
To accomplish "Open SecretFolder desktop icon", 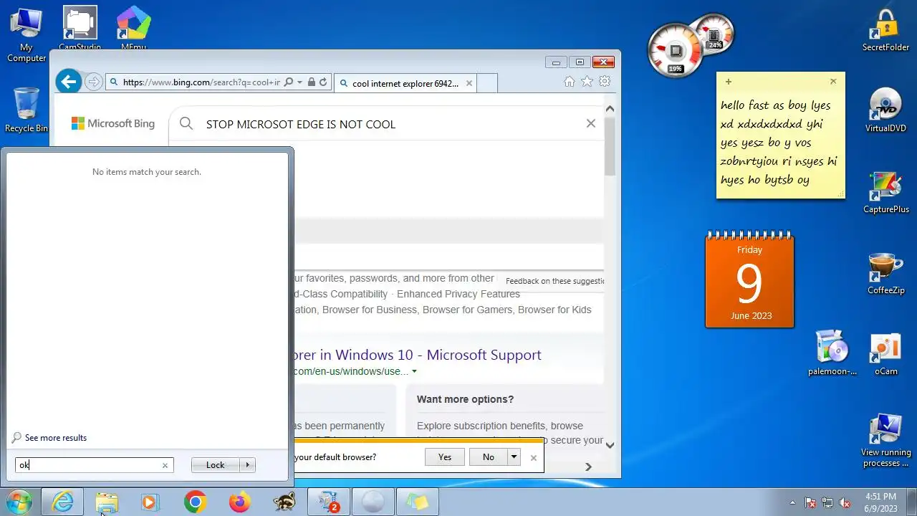I will coord(886,30).
